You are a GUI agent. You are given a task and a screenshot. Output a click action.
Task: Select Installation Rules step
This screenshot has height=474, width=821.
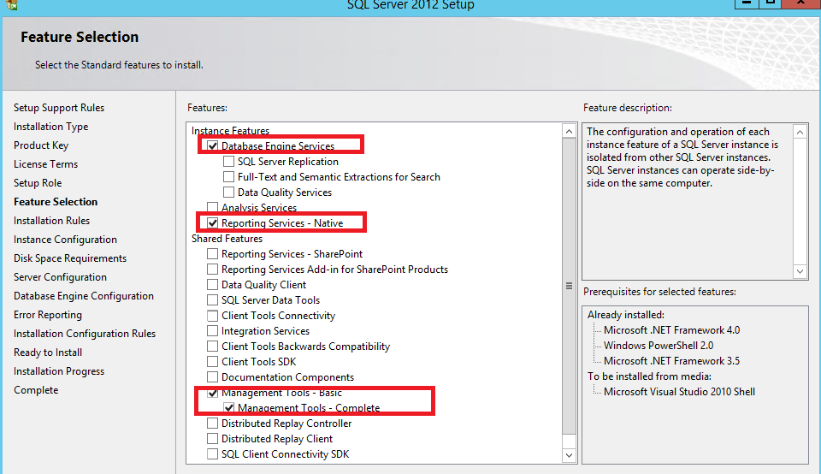(52, 221)
